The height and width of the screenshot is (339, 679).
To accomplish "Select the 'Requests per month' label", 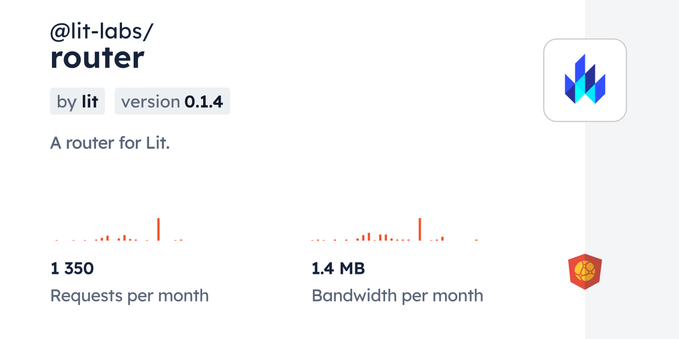I will click(x=129, y=296).
